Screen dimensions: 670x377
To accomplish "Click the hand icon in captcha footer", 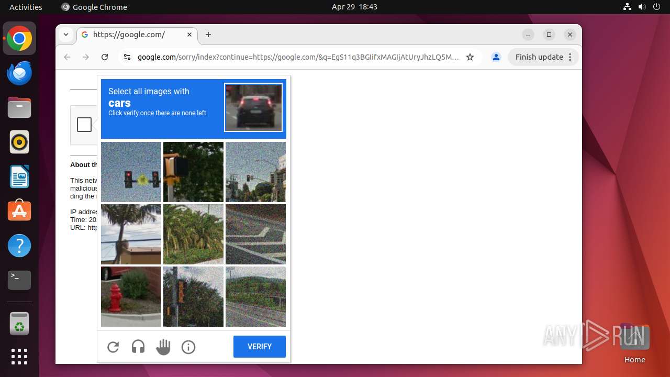I will [x=163, y=347].
